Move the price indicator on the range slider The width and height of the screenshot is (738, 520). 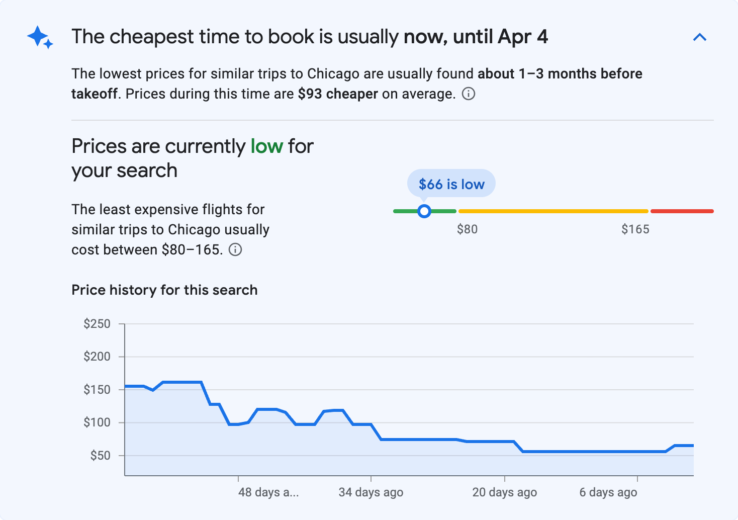(424, 211)
